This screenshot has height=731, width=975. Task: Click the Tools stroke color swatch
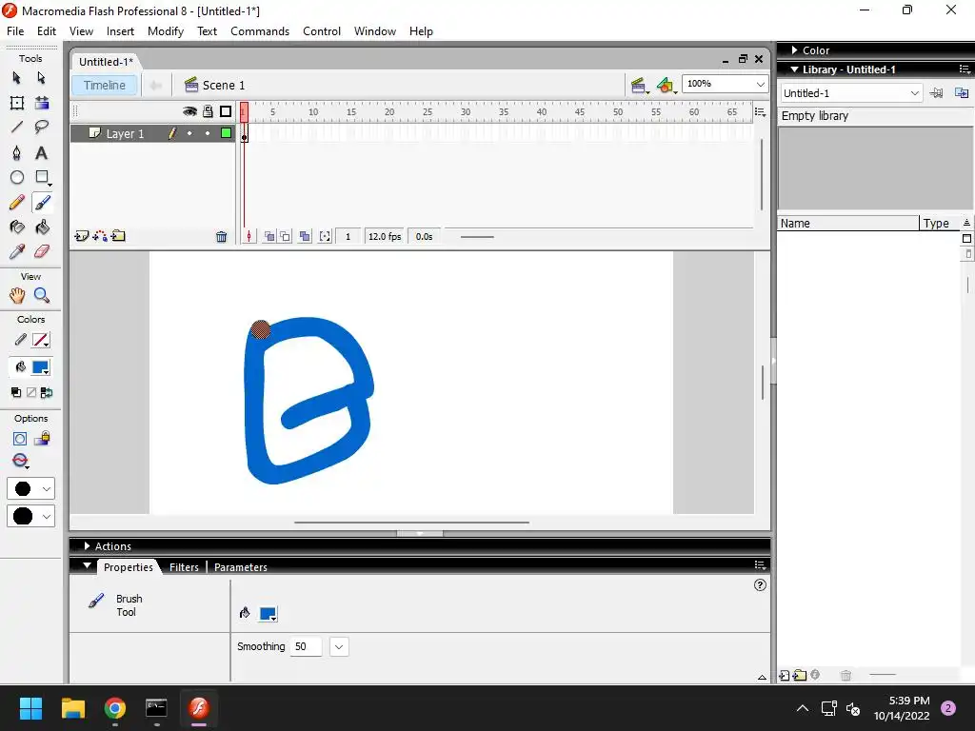[x=40, y=340]
